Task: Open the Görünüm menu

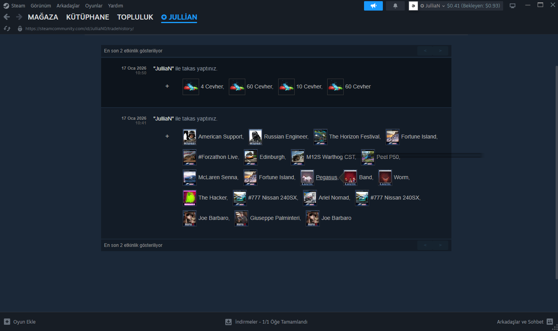Action: pos(41,6)
